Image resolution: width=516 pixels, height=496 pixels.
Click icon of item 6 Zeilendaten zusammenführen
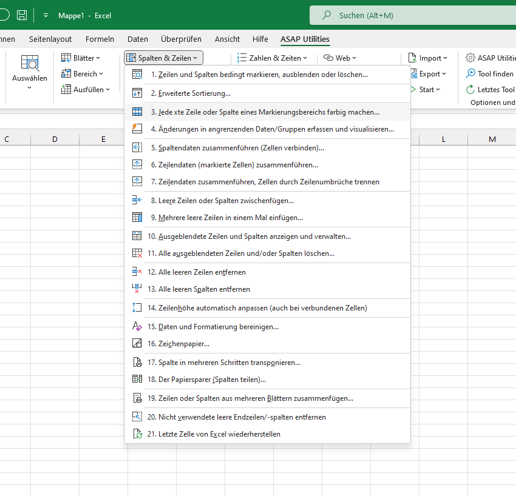pyautogui.click(x=137, y=165)
